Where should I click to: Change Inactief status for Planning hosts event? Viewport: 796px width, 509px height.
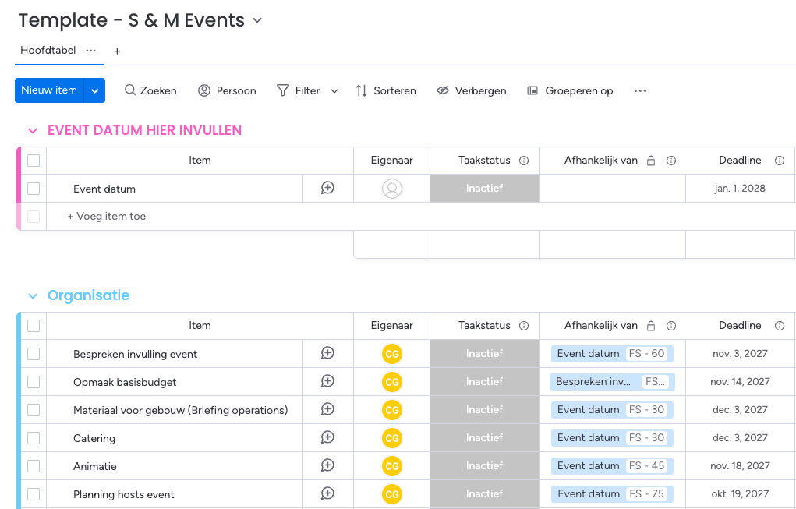(x=484, y=494)
